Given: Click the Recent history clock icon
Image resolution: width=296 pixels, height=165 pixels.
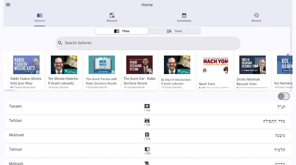Looking at the screenshot, I should [256, 15].
